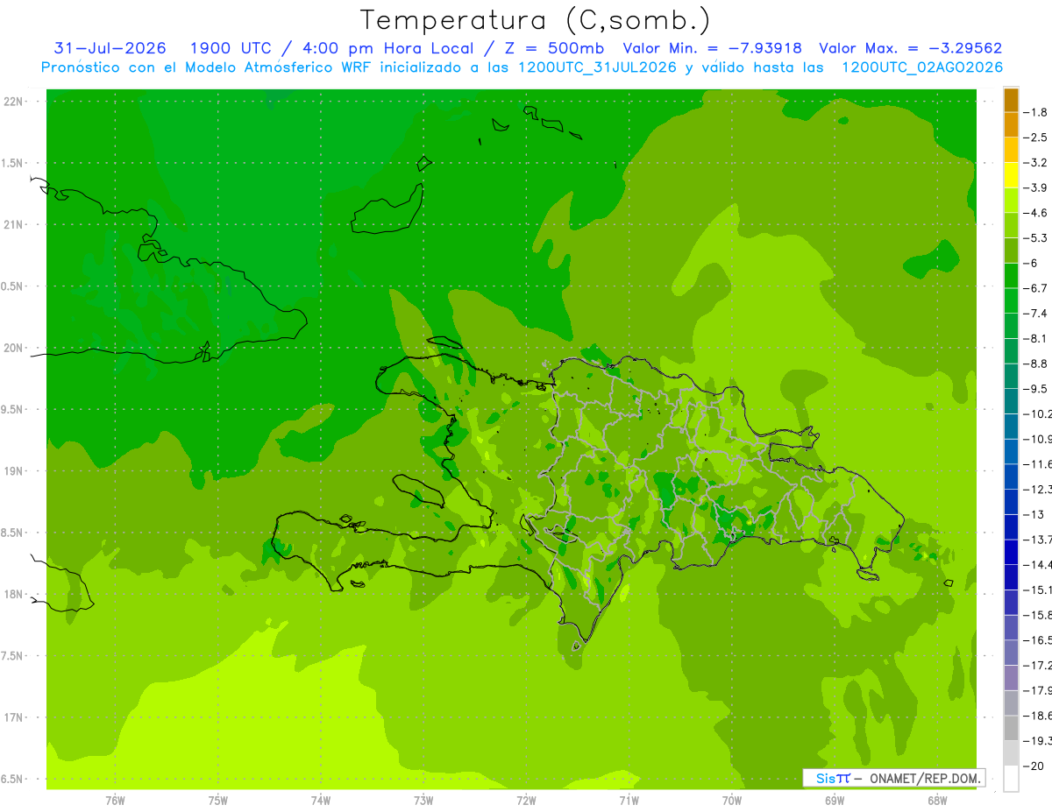Select the date text "31-Jul-2026"
This screenshot has height=812, width=1052.
(110, 48)
